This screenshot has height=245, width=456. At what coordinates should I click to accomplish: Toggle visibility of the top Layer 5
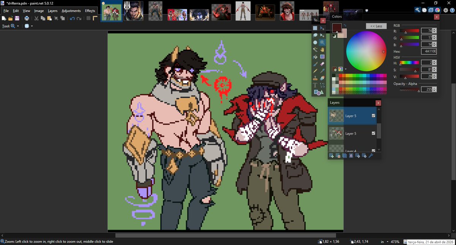(x=373, y=116)
